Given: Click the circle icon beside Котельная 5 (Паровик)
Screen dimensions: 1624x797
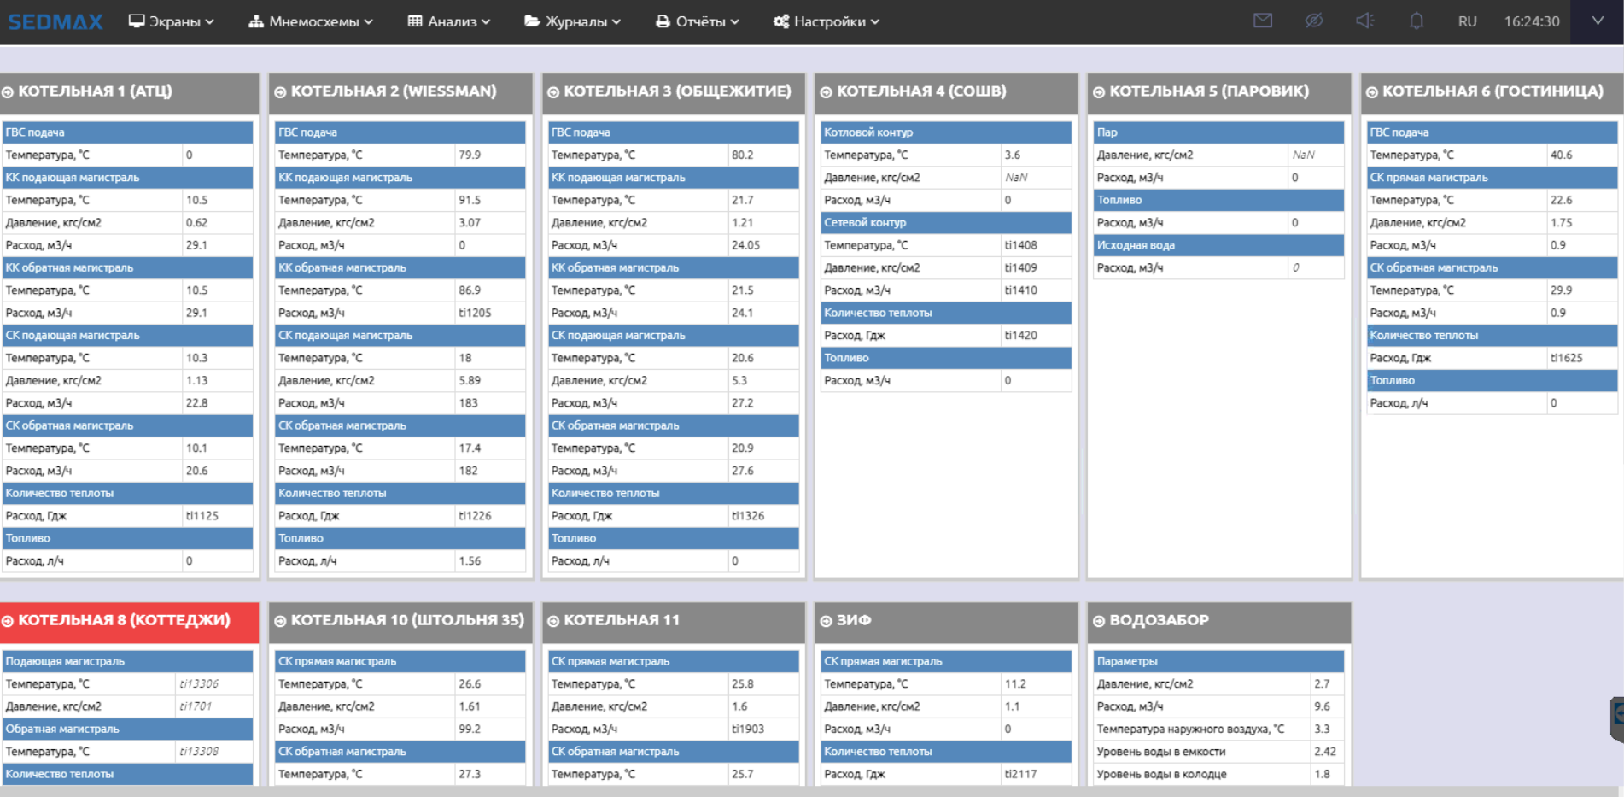Looking at the screenshot, I should (x=1099, y=92).
